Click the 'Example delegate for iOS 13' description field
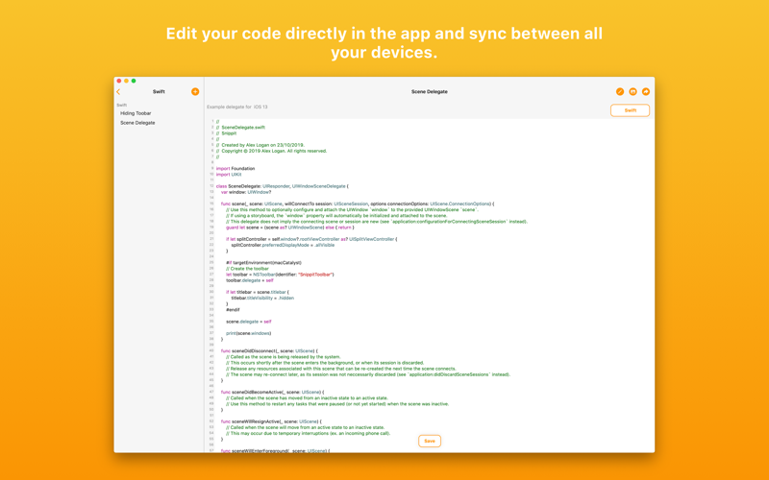This screenshot has height=480, width=769. 236,107
